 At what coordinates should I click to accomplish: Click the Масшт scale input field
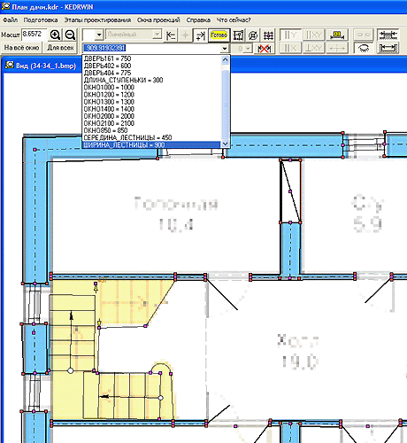[x=35, y=35]
